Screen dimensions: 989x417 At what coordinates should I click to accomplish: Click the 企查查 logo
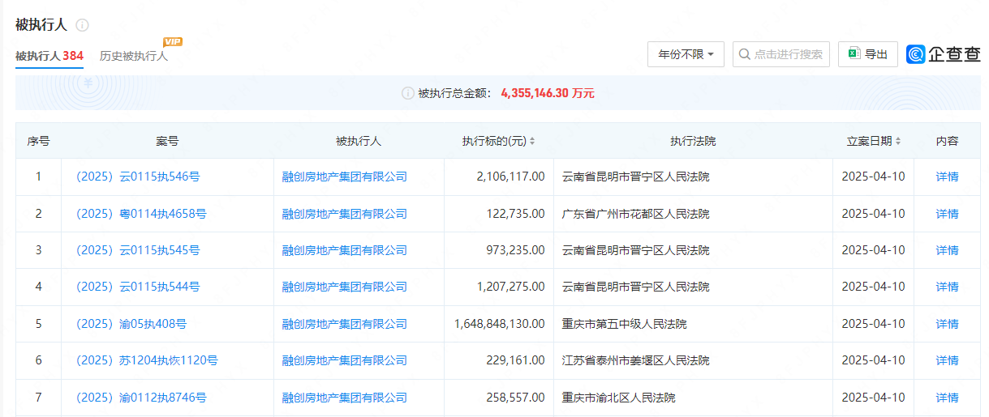(x=944, y=54)
